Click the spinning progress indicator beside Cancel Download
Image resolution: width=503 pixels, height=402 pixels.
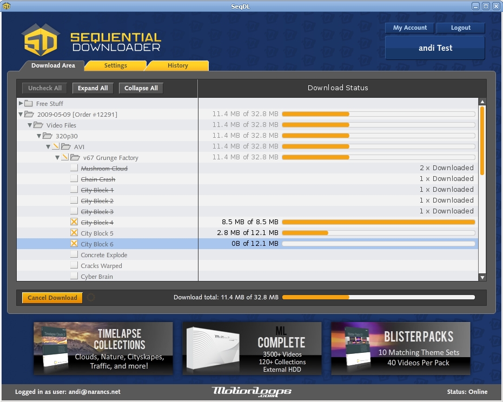click(x=91, y=298)
